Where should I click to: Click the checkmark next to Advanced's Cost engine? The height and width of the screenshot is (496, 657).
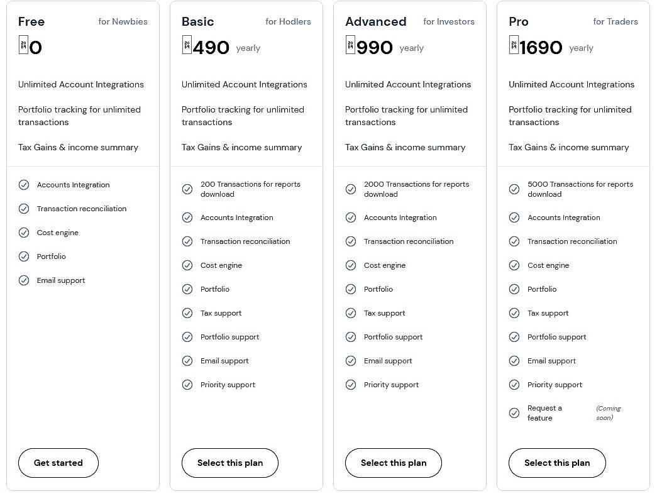(351, 265)
